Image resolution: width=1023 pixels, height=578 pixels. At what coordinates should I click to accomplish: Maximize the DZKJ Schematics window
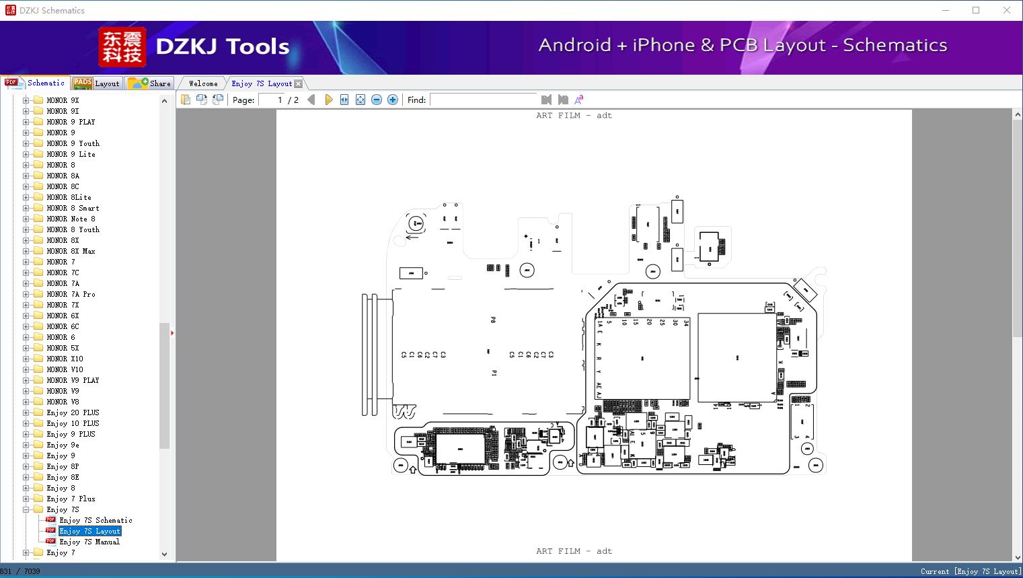click(x=976, y=10)
